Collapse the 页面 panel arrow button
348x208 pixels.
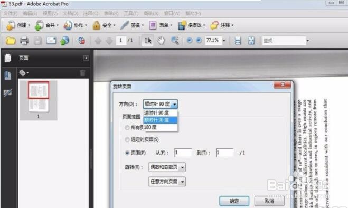pyautogui.click(x=86, y=58)
